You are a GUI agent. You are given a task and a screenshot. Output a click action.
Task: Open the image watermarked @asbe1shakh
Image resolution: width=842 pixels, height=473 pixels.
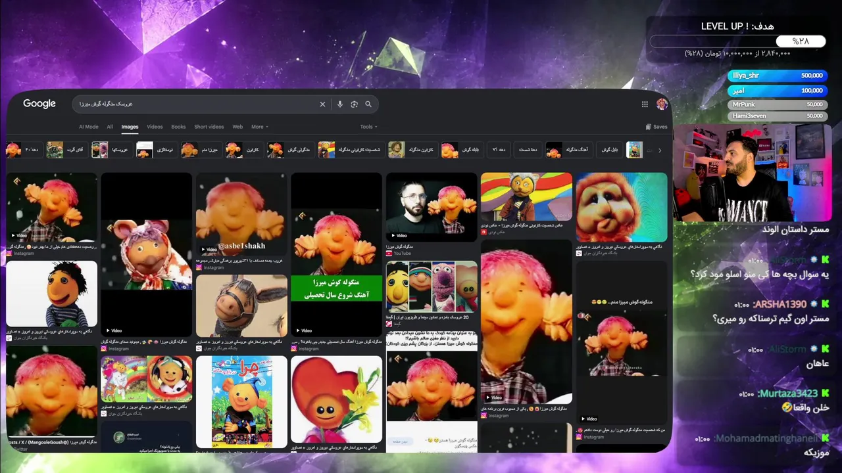pos(241,214)
